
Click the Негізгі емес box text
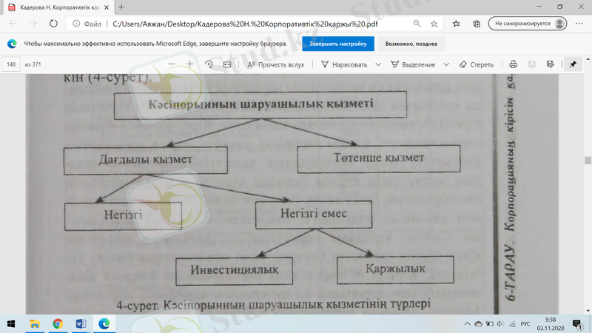(x=313, y=214)
